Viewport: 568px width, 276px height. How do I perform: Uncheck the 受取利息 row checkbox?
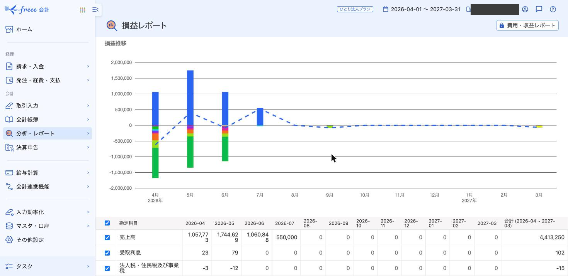tap(107, 253)
